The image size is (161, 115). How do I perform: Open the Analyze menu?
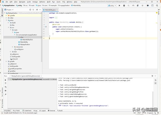coord(35,2)
